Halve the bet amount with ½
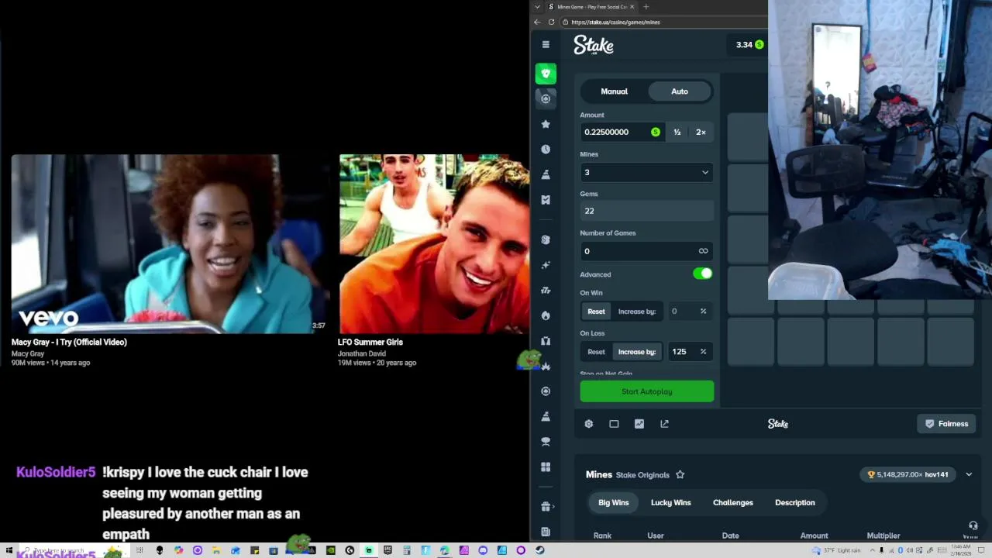Image resolution: width=992 pixels, height=558 pixels. (x=677, y=132)
